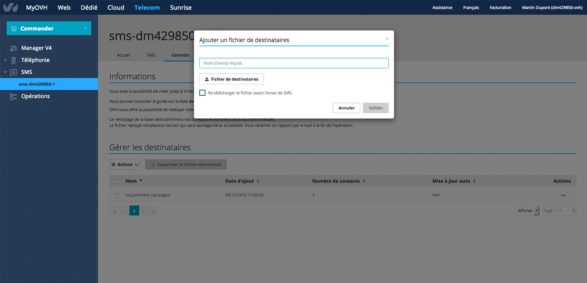
Task: Click the Opérations checklist icon
Action: tap(13, 96)
